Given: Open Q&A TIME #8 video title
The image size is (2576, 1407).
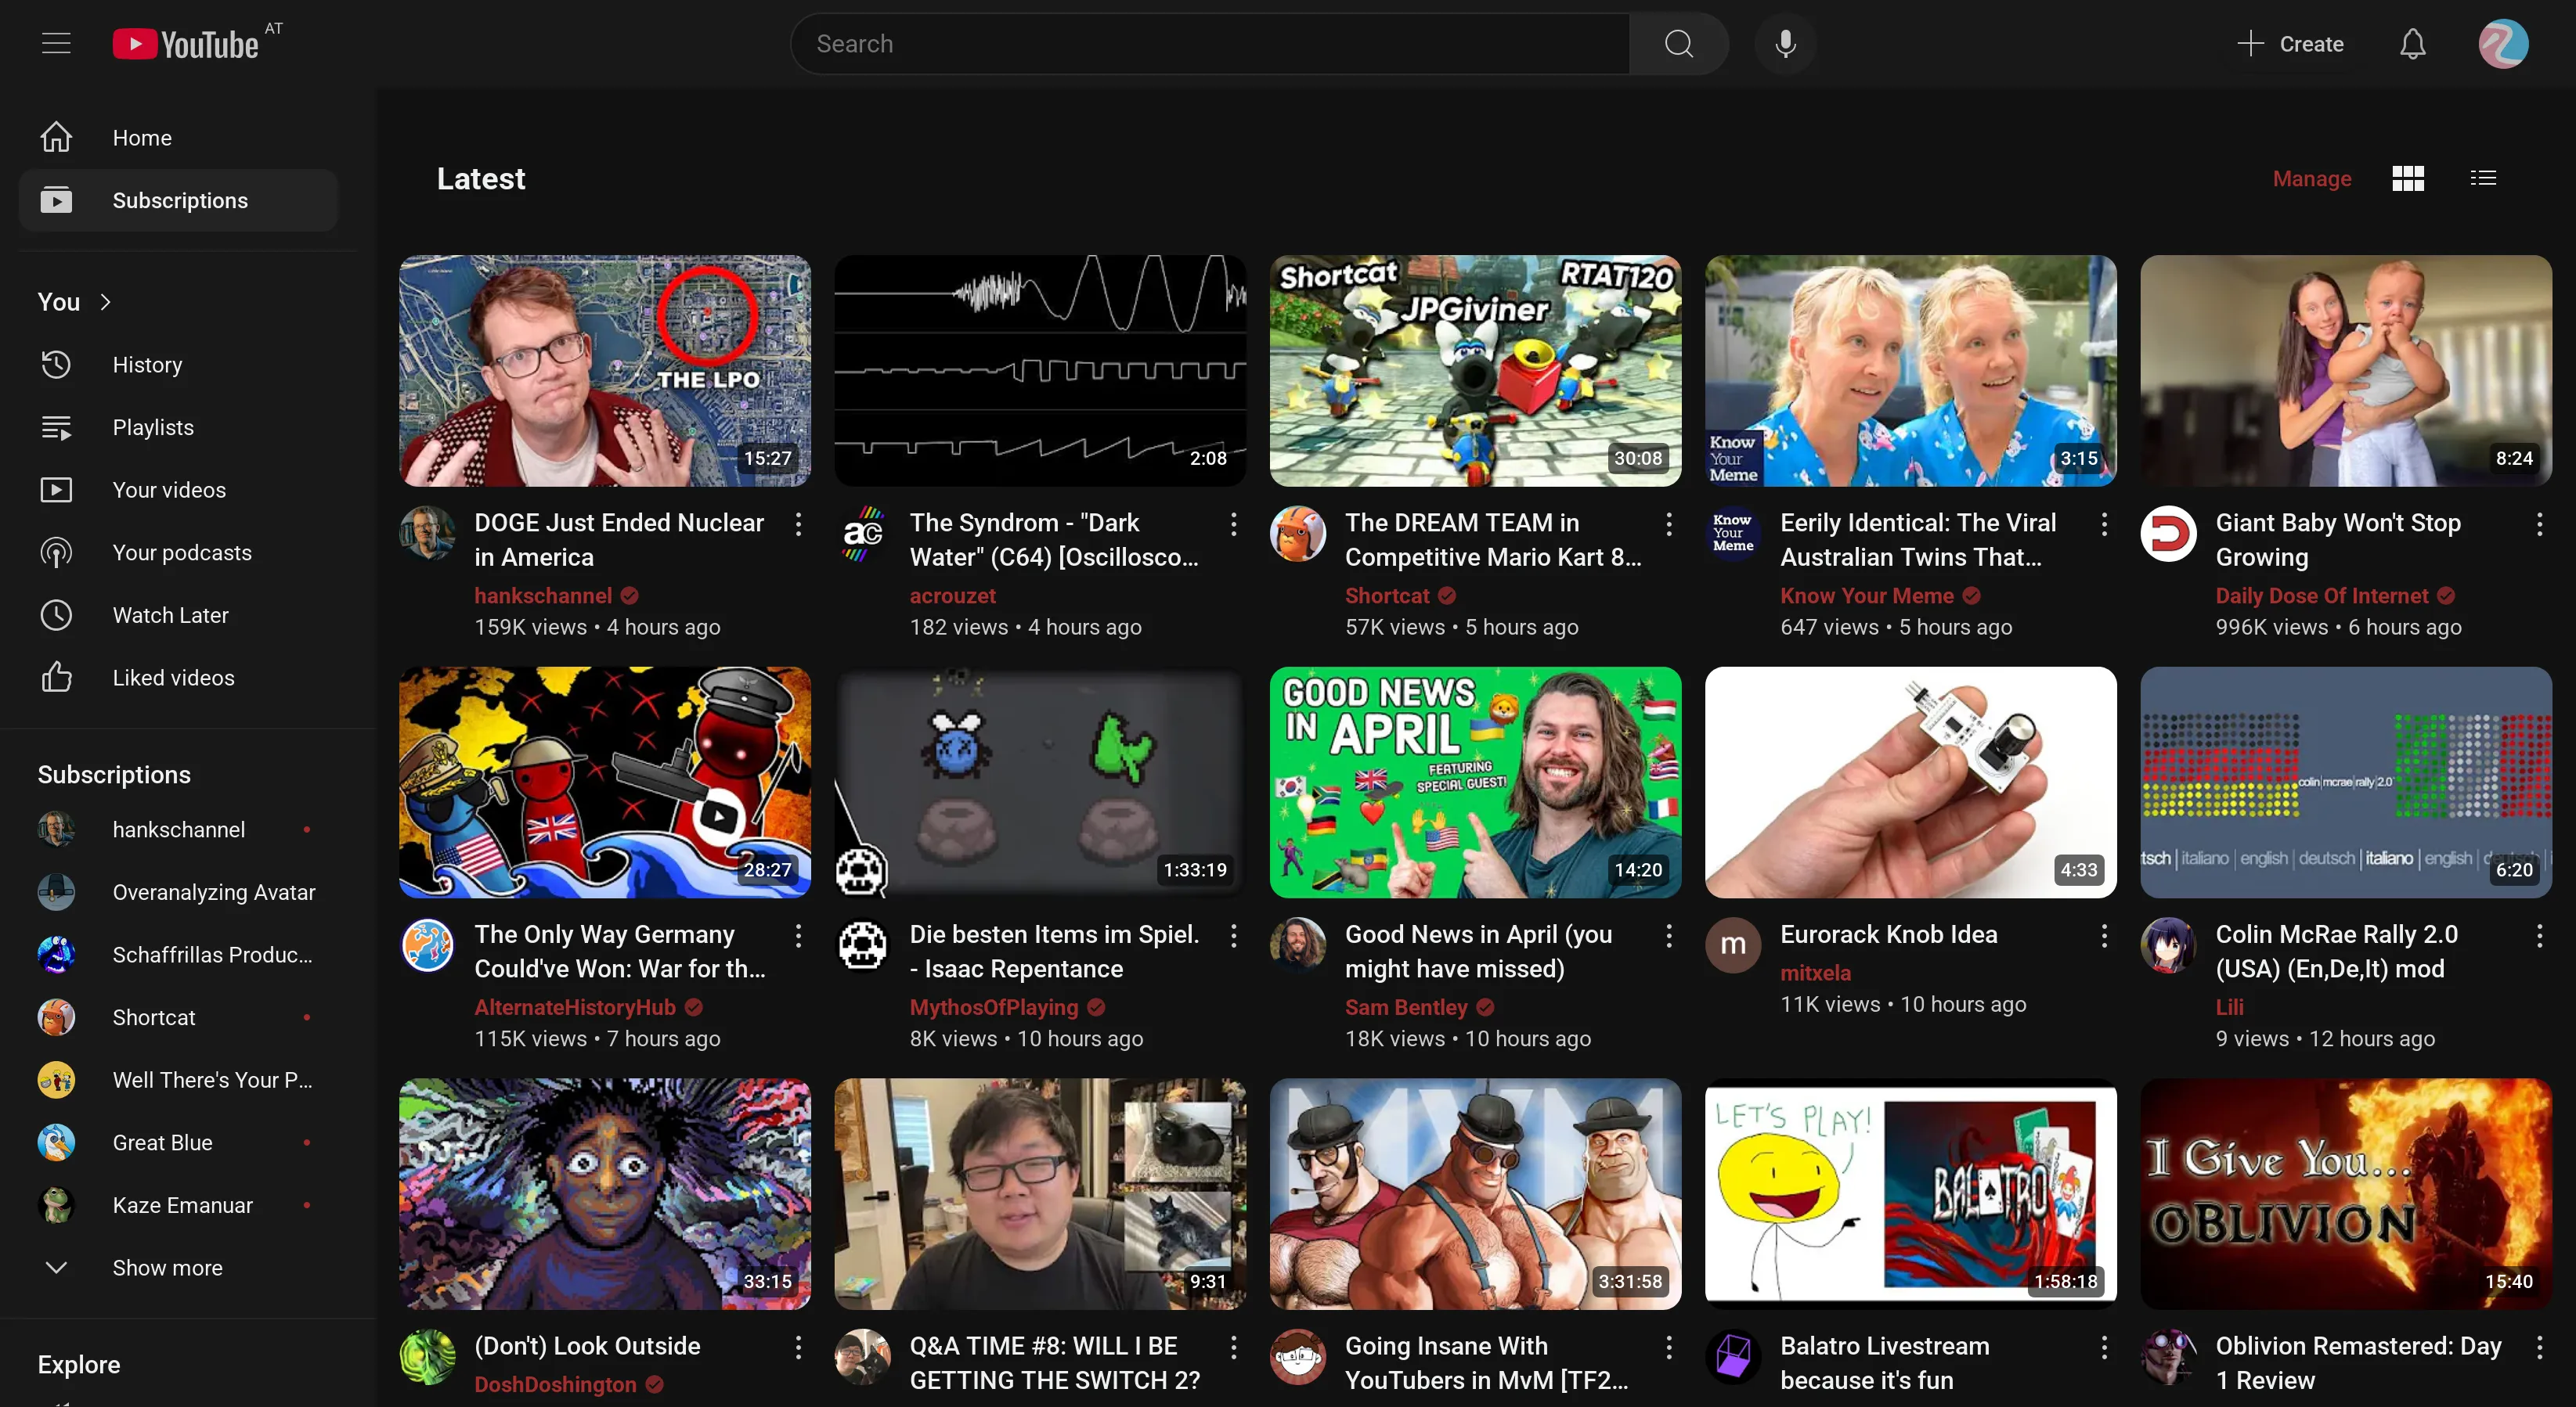Looking at the screenshot, I should coord(1054,1363).
